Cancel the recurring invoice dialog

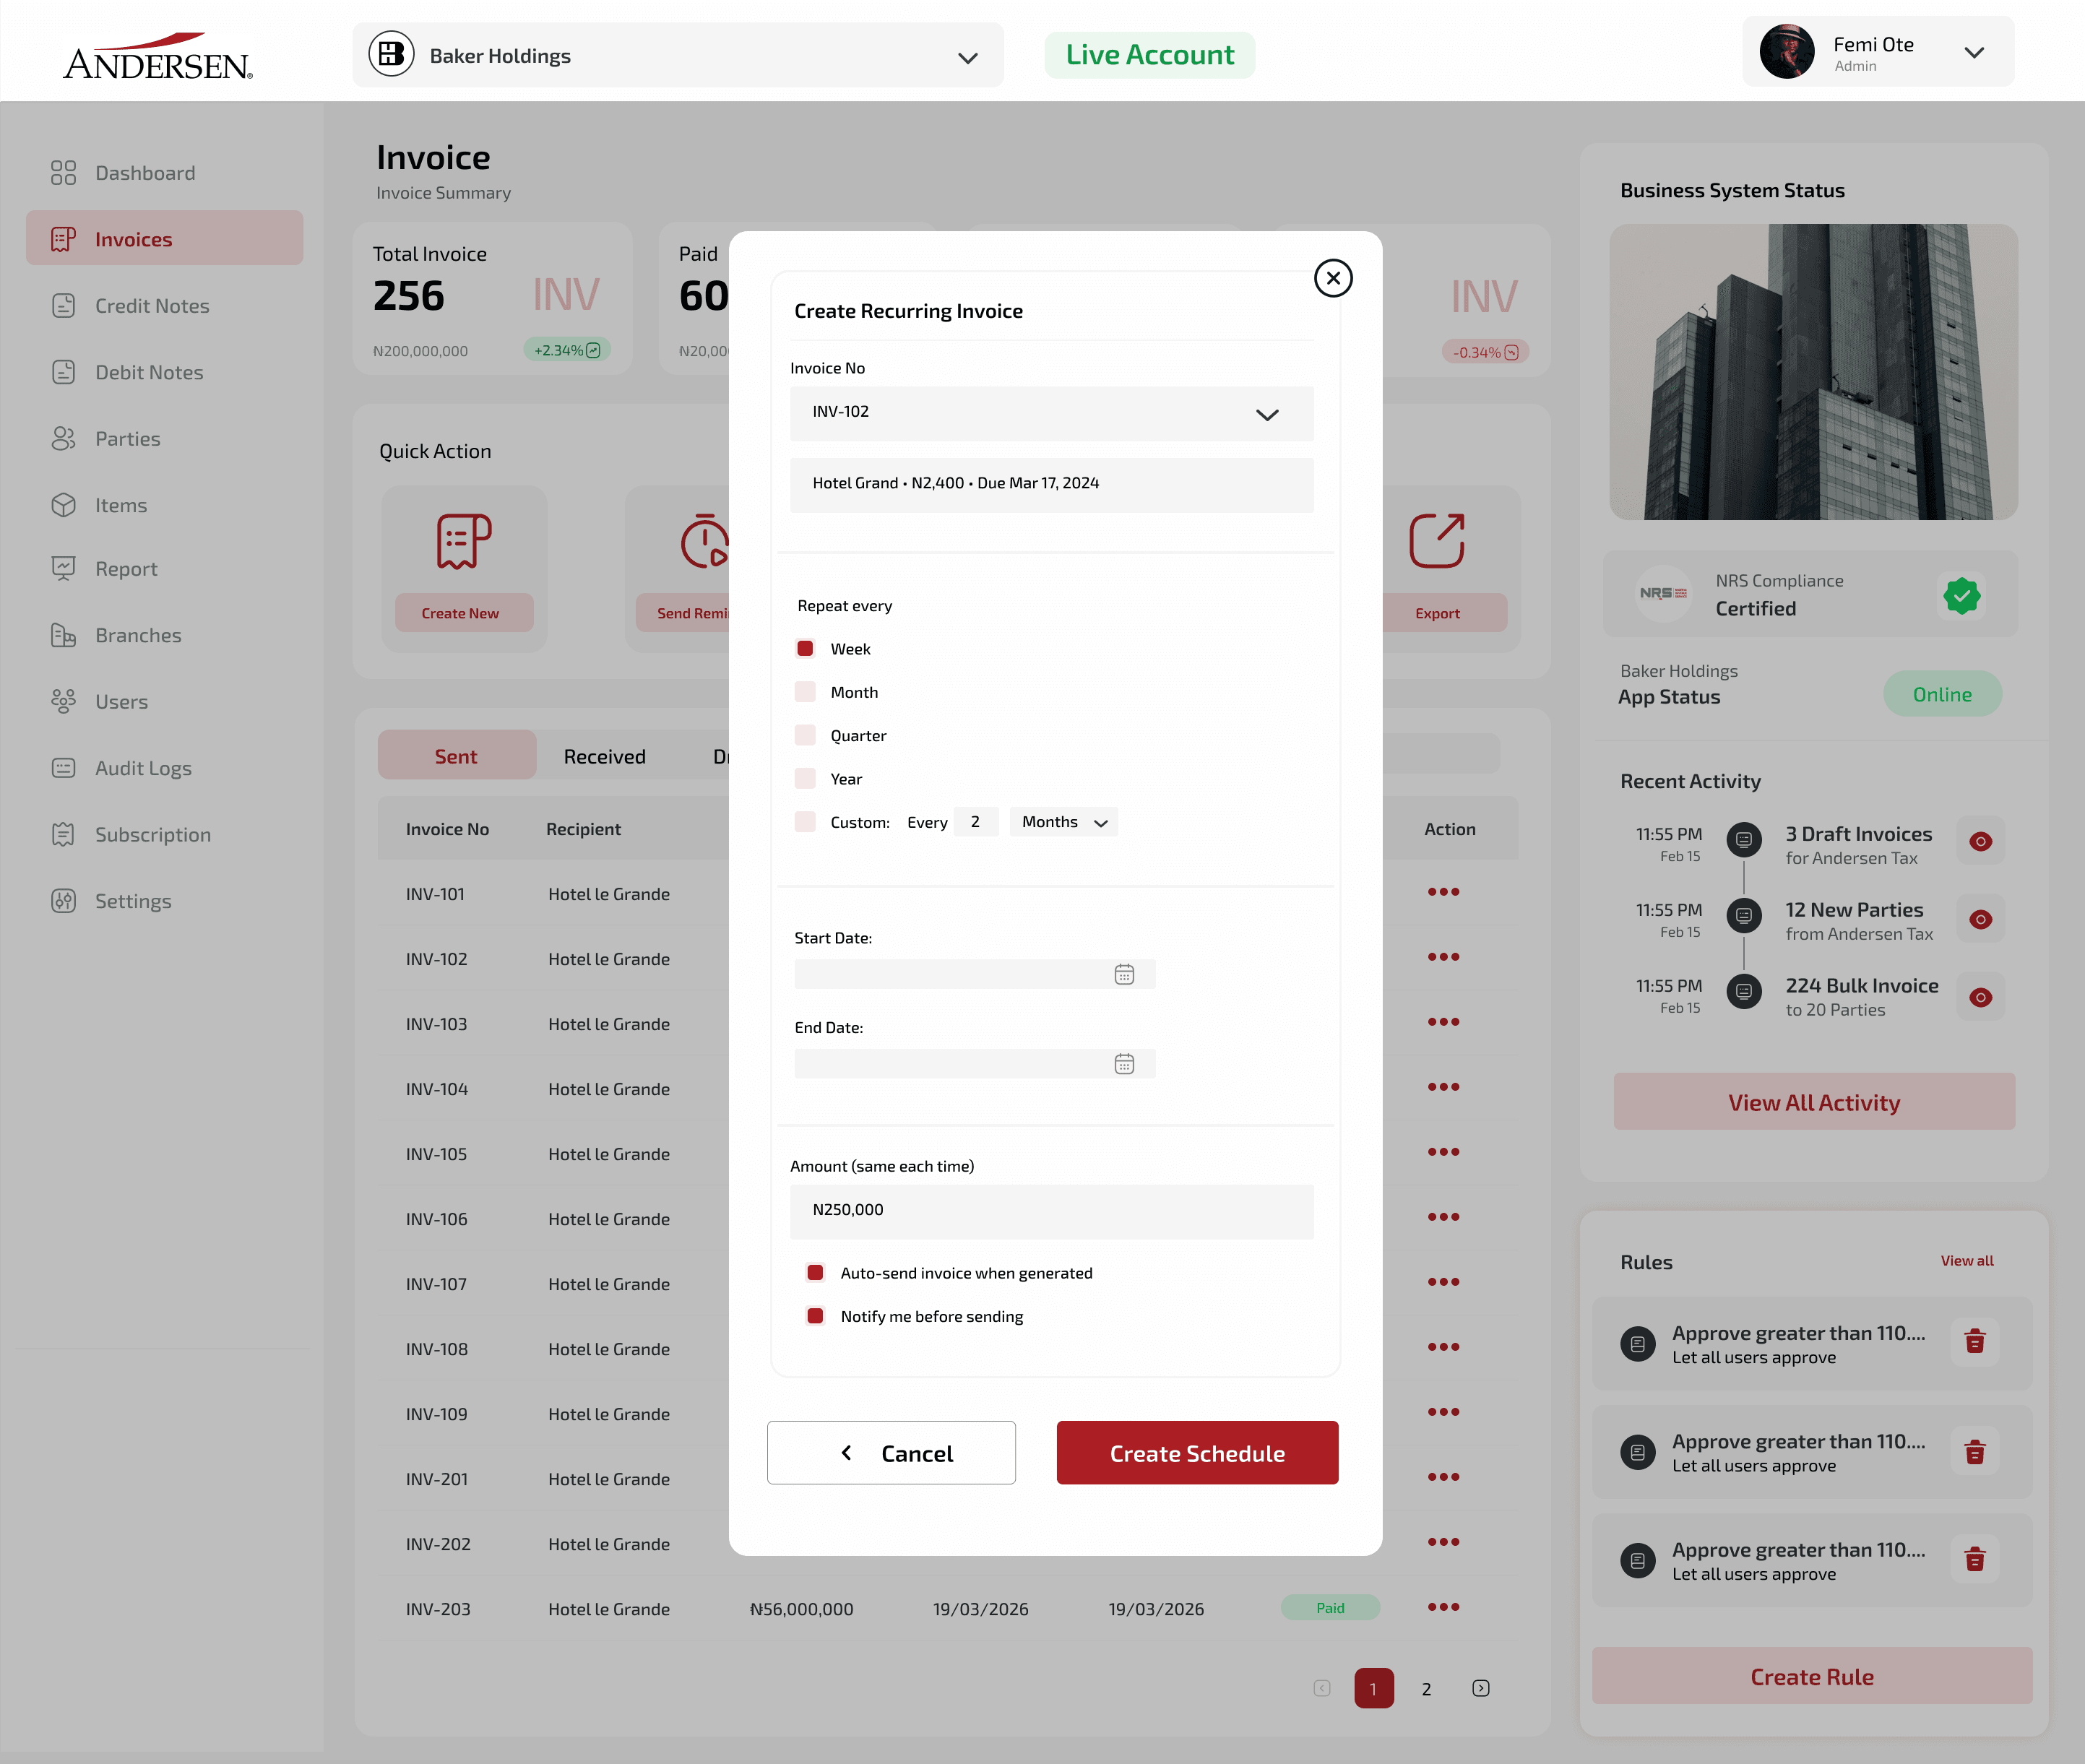coord(891,1453)
